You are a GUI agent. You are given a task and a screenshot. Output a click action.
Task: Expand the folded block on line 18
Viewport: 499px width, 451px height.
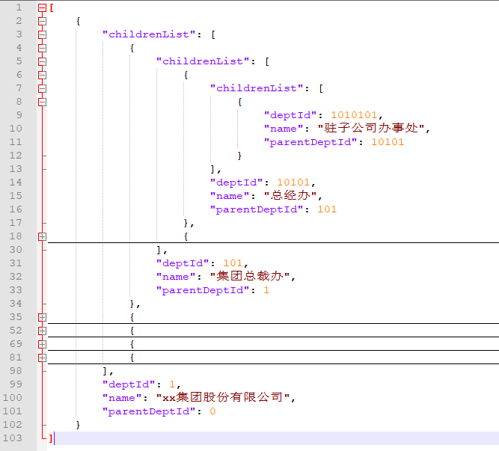(42, 236)
